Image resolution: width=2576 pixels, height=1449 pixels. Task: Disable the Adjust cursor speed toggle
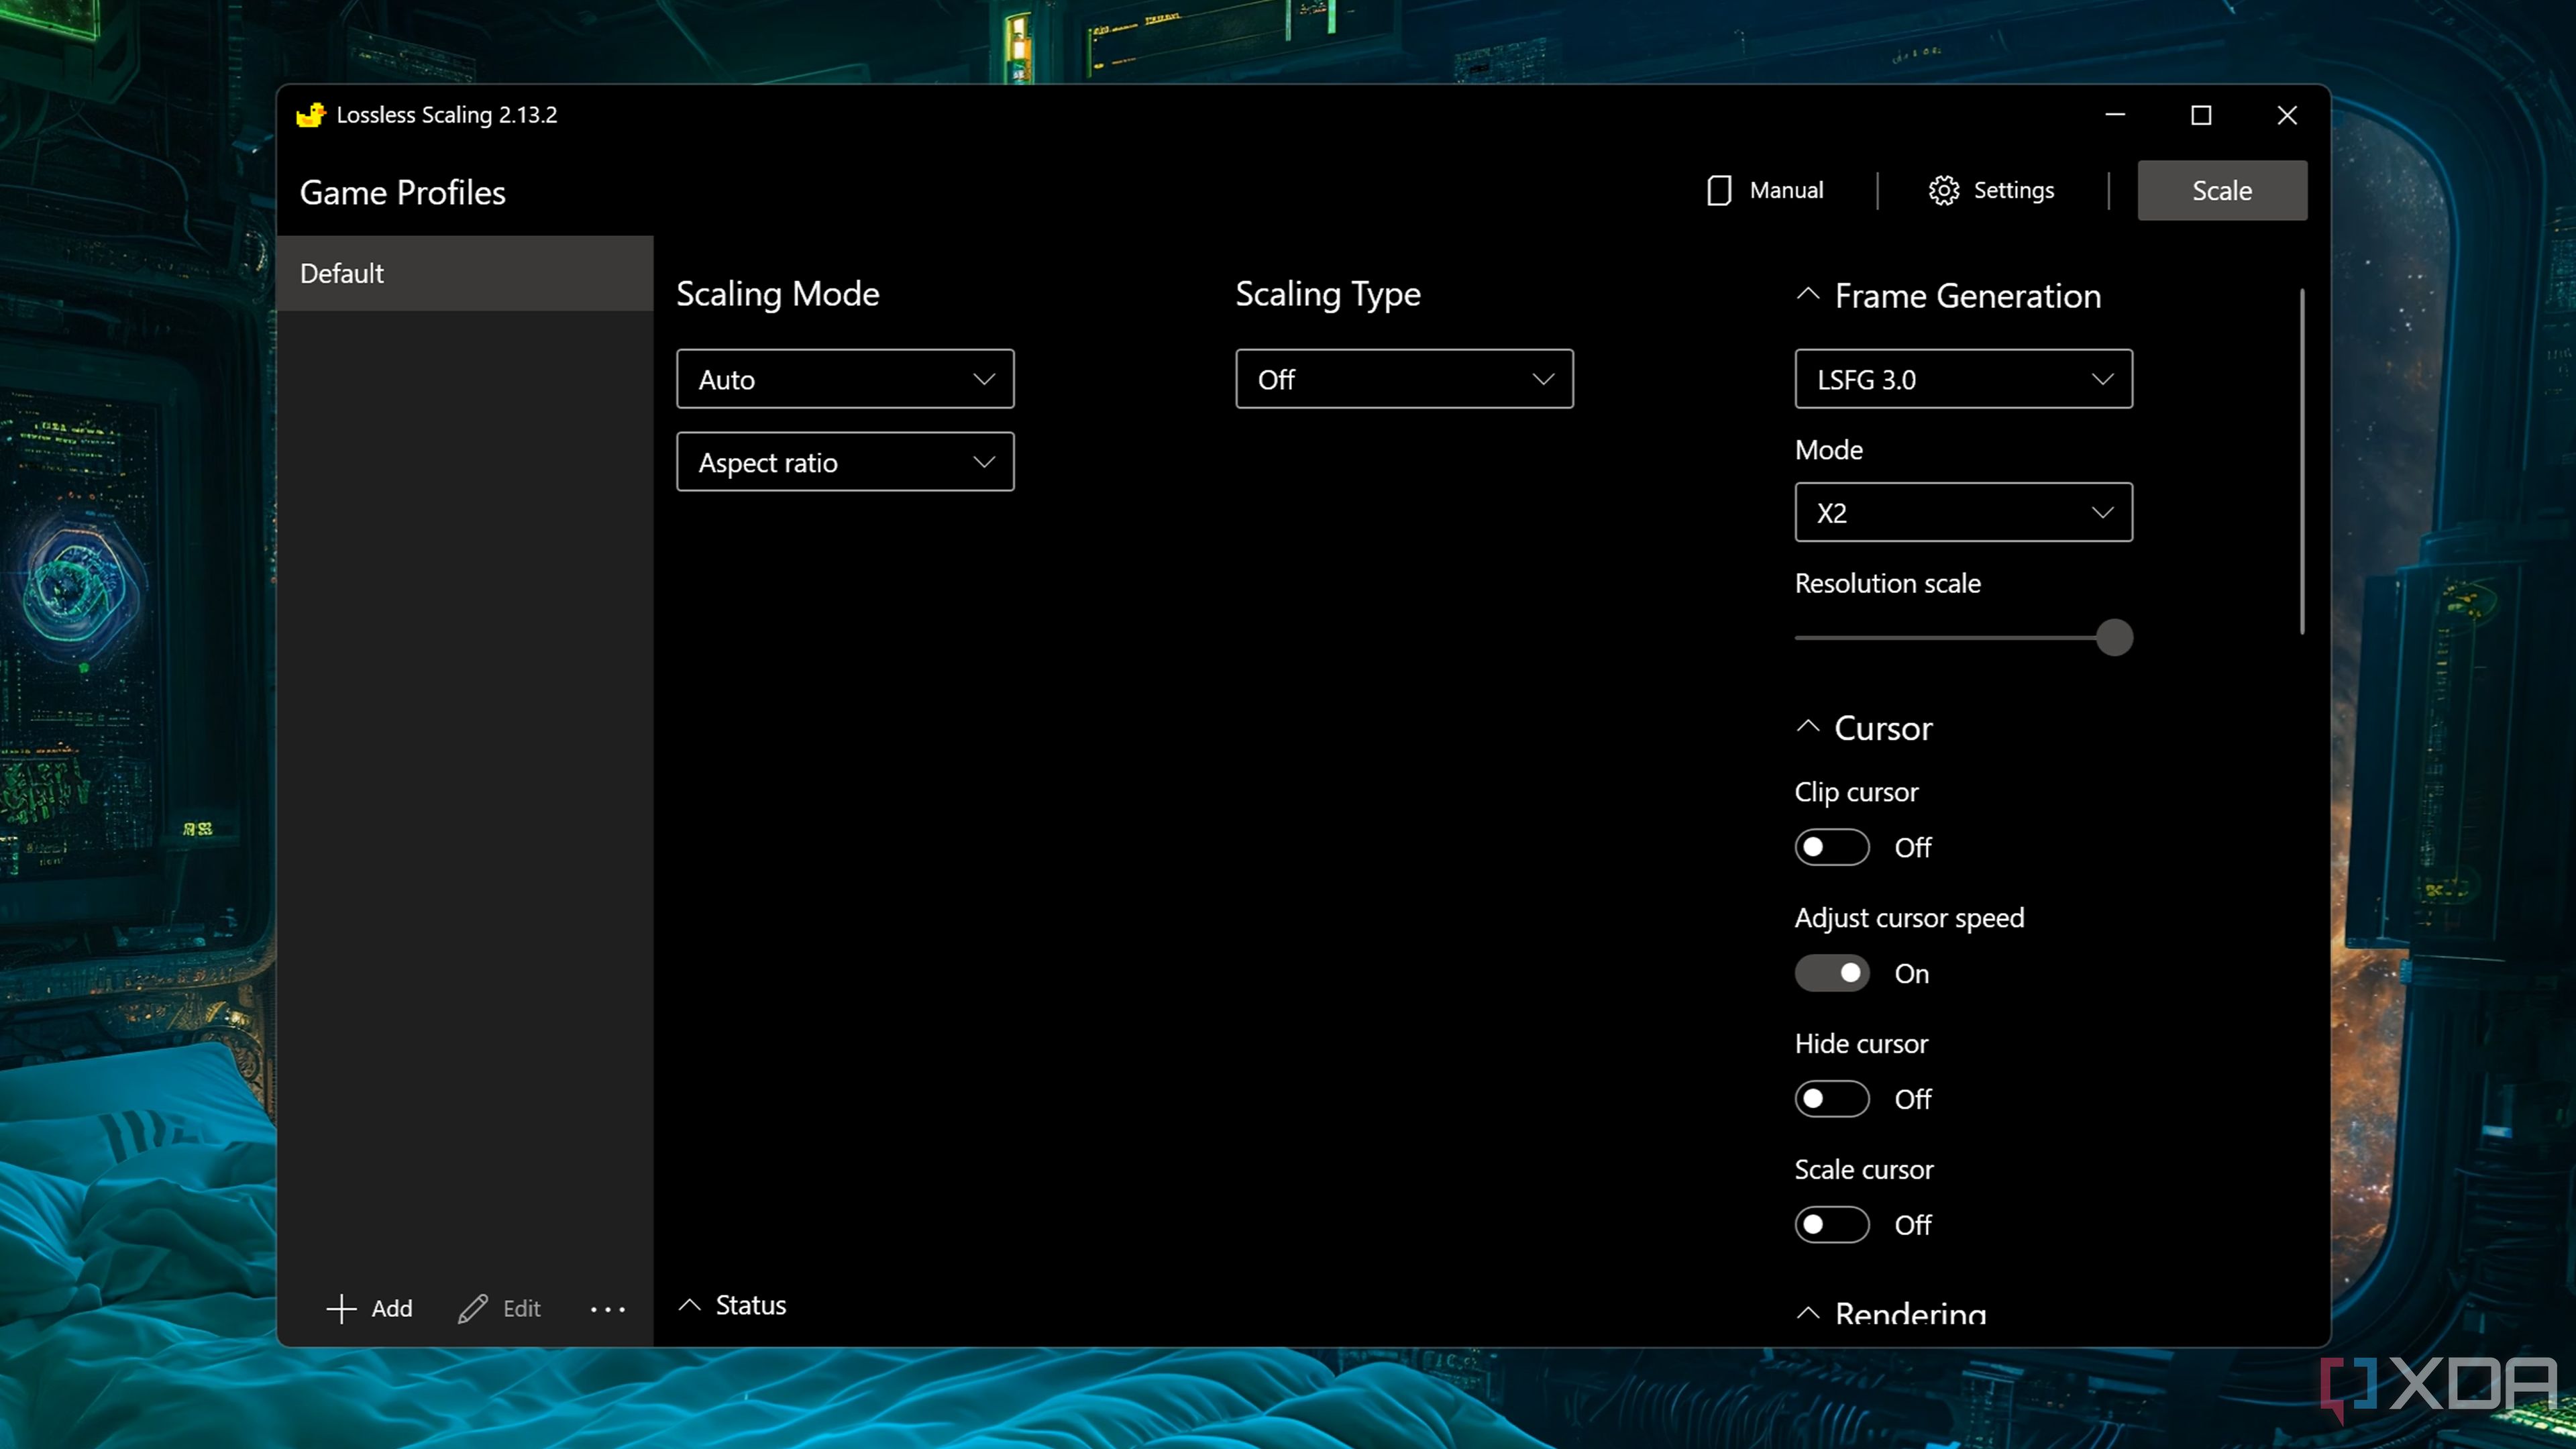pyautogui.click(x=1831, y=973)
